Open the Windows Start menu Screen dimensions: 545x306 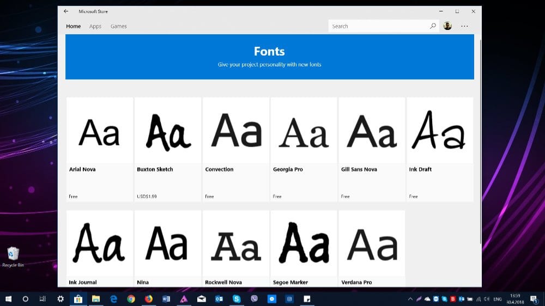click(x=8, y=299)
